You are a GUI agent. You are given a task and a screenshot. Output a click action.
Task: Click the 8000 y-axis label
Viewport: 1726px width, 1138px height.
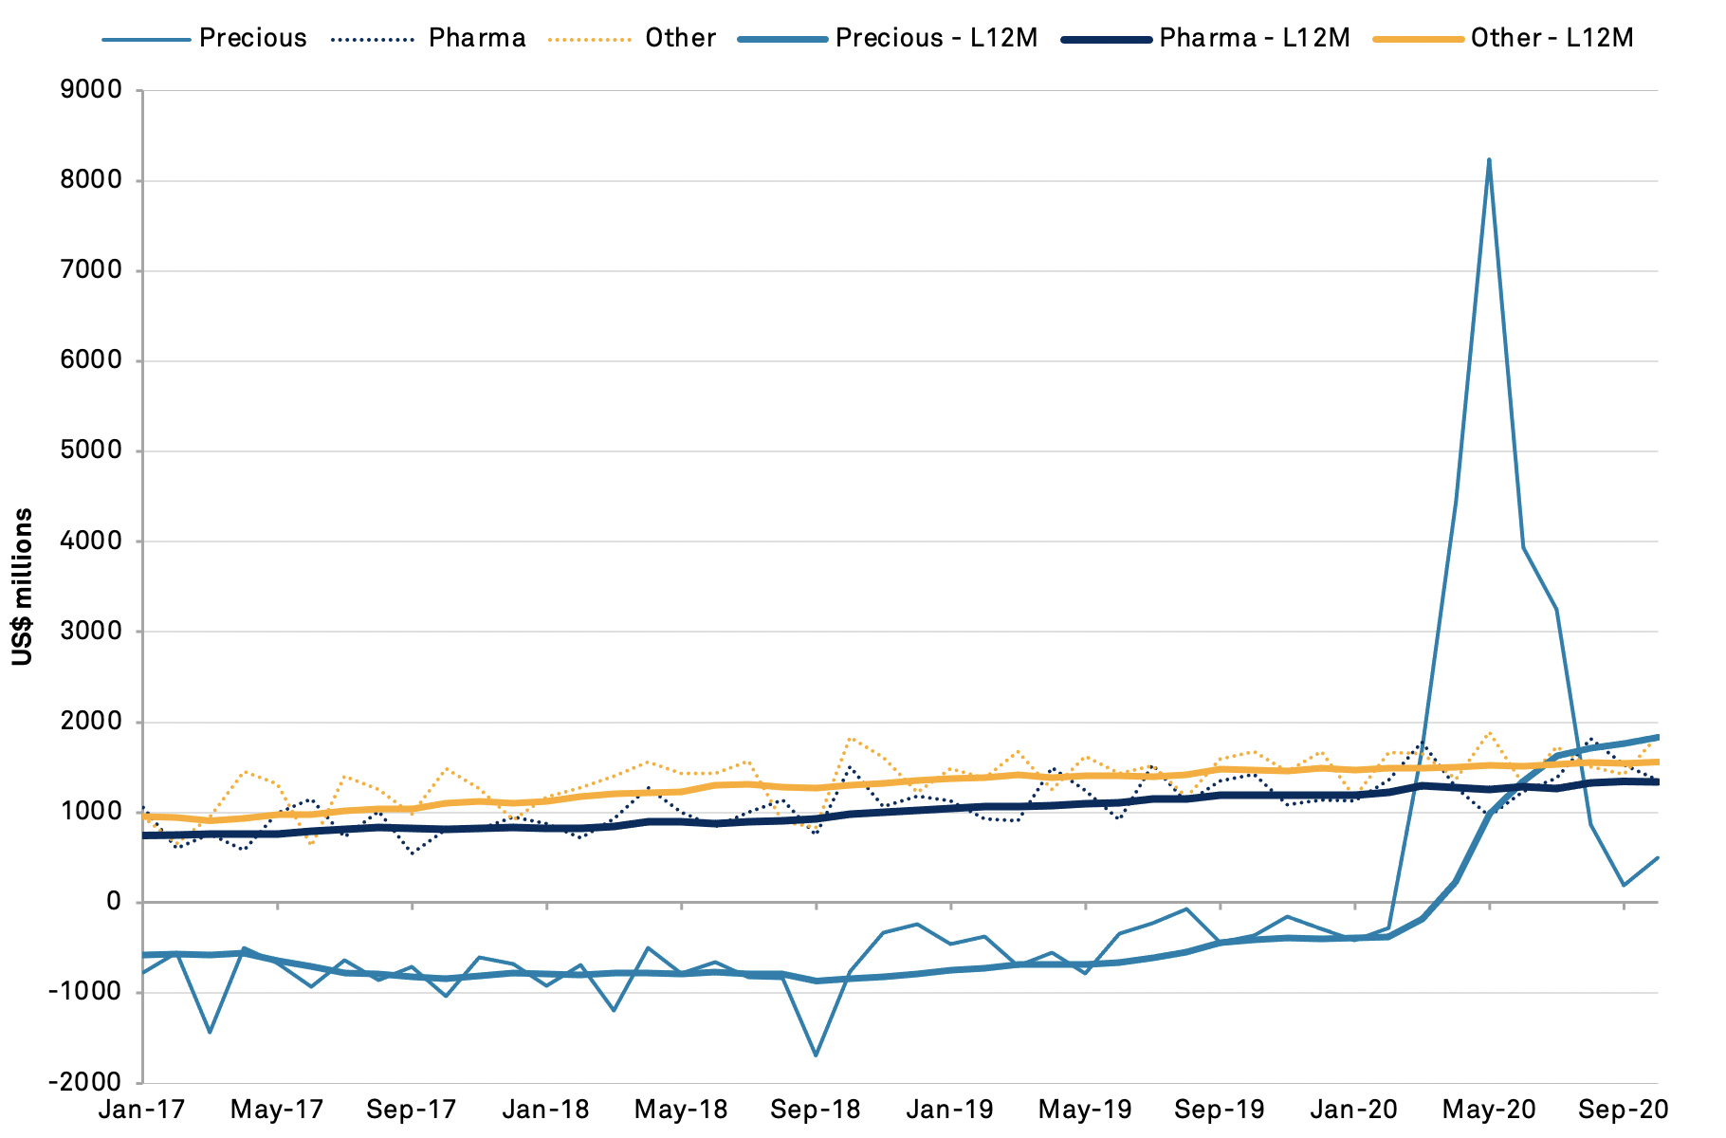(92, 180)
